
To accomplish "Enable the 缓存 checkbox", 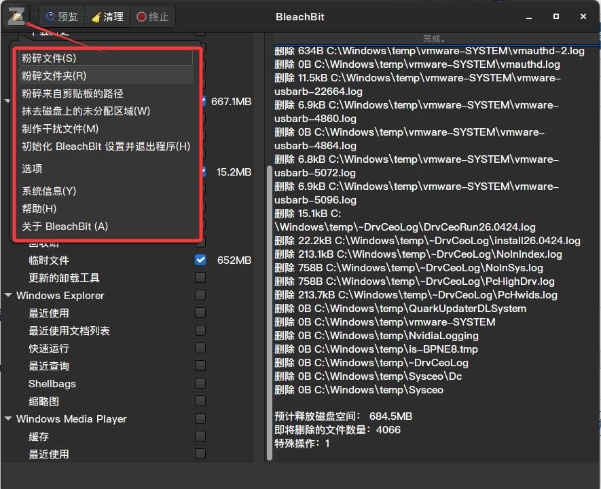I will point(200,436).
